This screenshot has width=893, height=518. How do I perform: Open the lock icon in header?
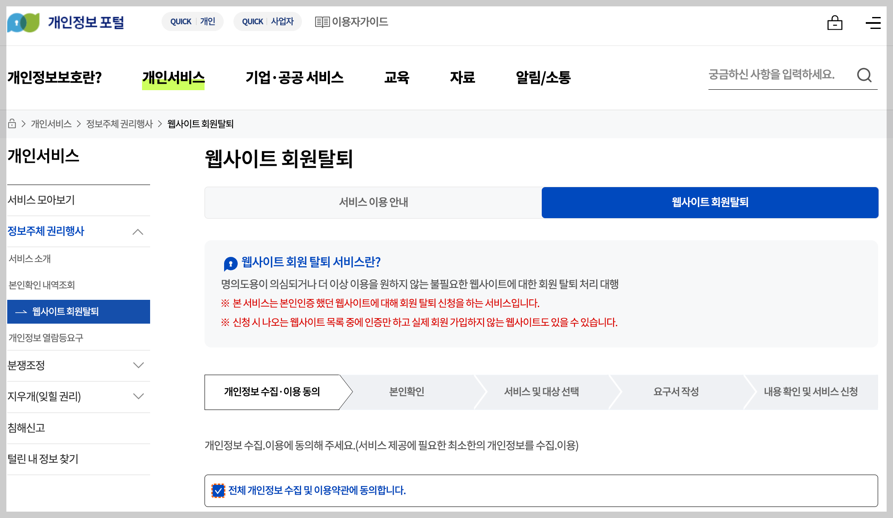(x=835, y=23)
